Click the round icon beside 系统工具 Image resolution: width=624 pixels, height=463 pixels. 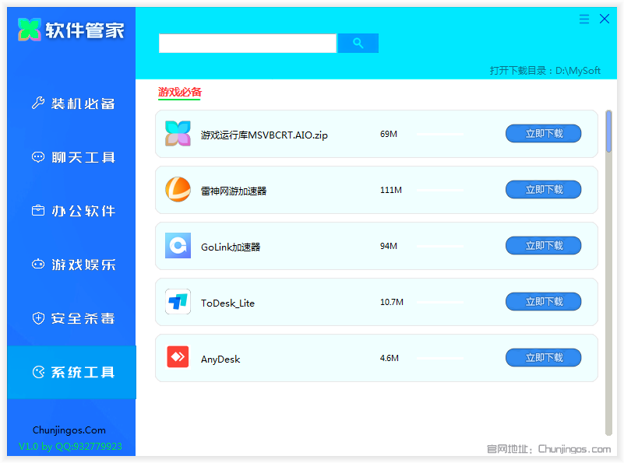[38, 372]
